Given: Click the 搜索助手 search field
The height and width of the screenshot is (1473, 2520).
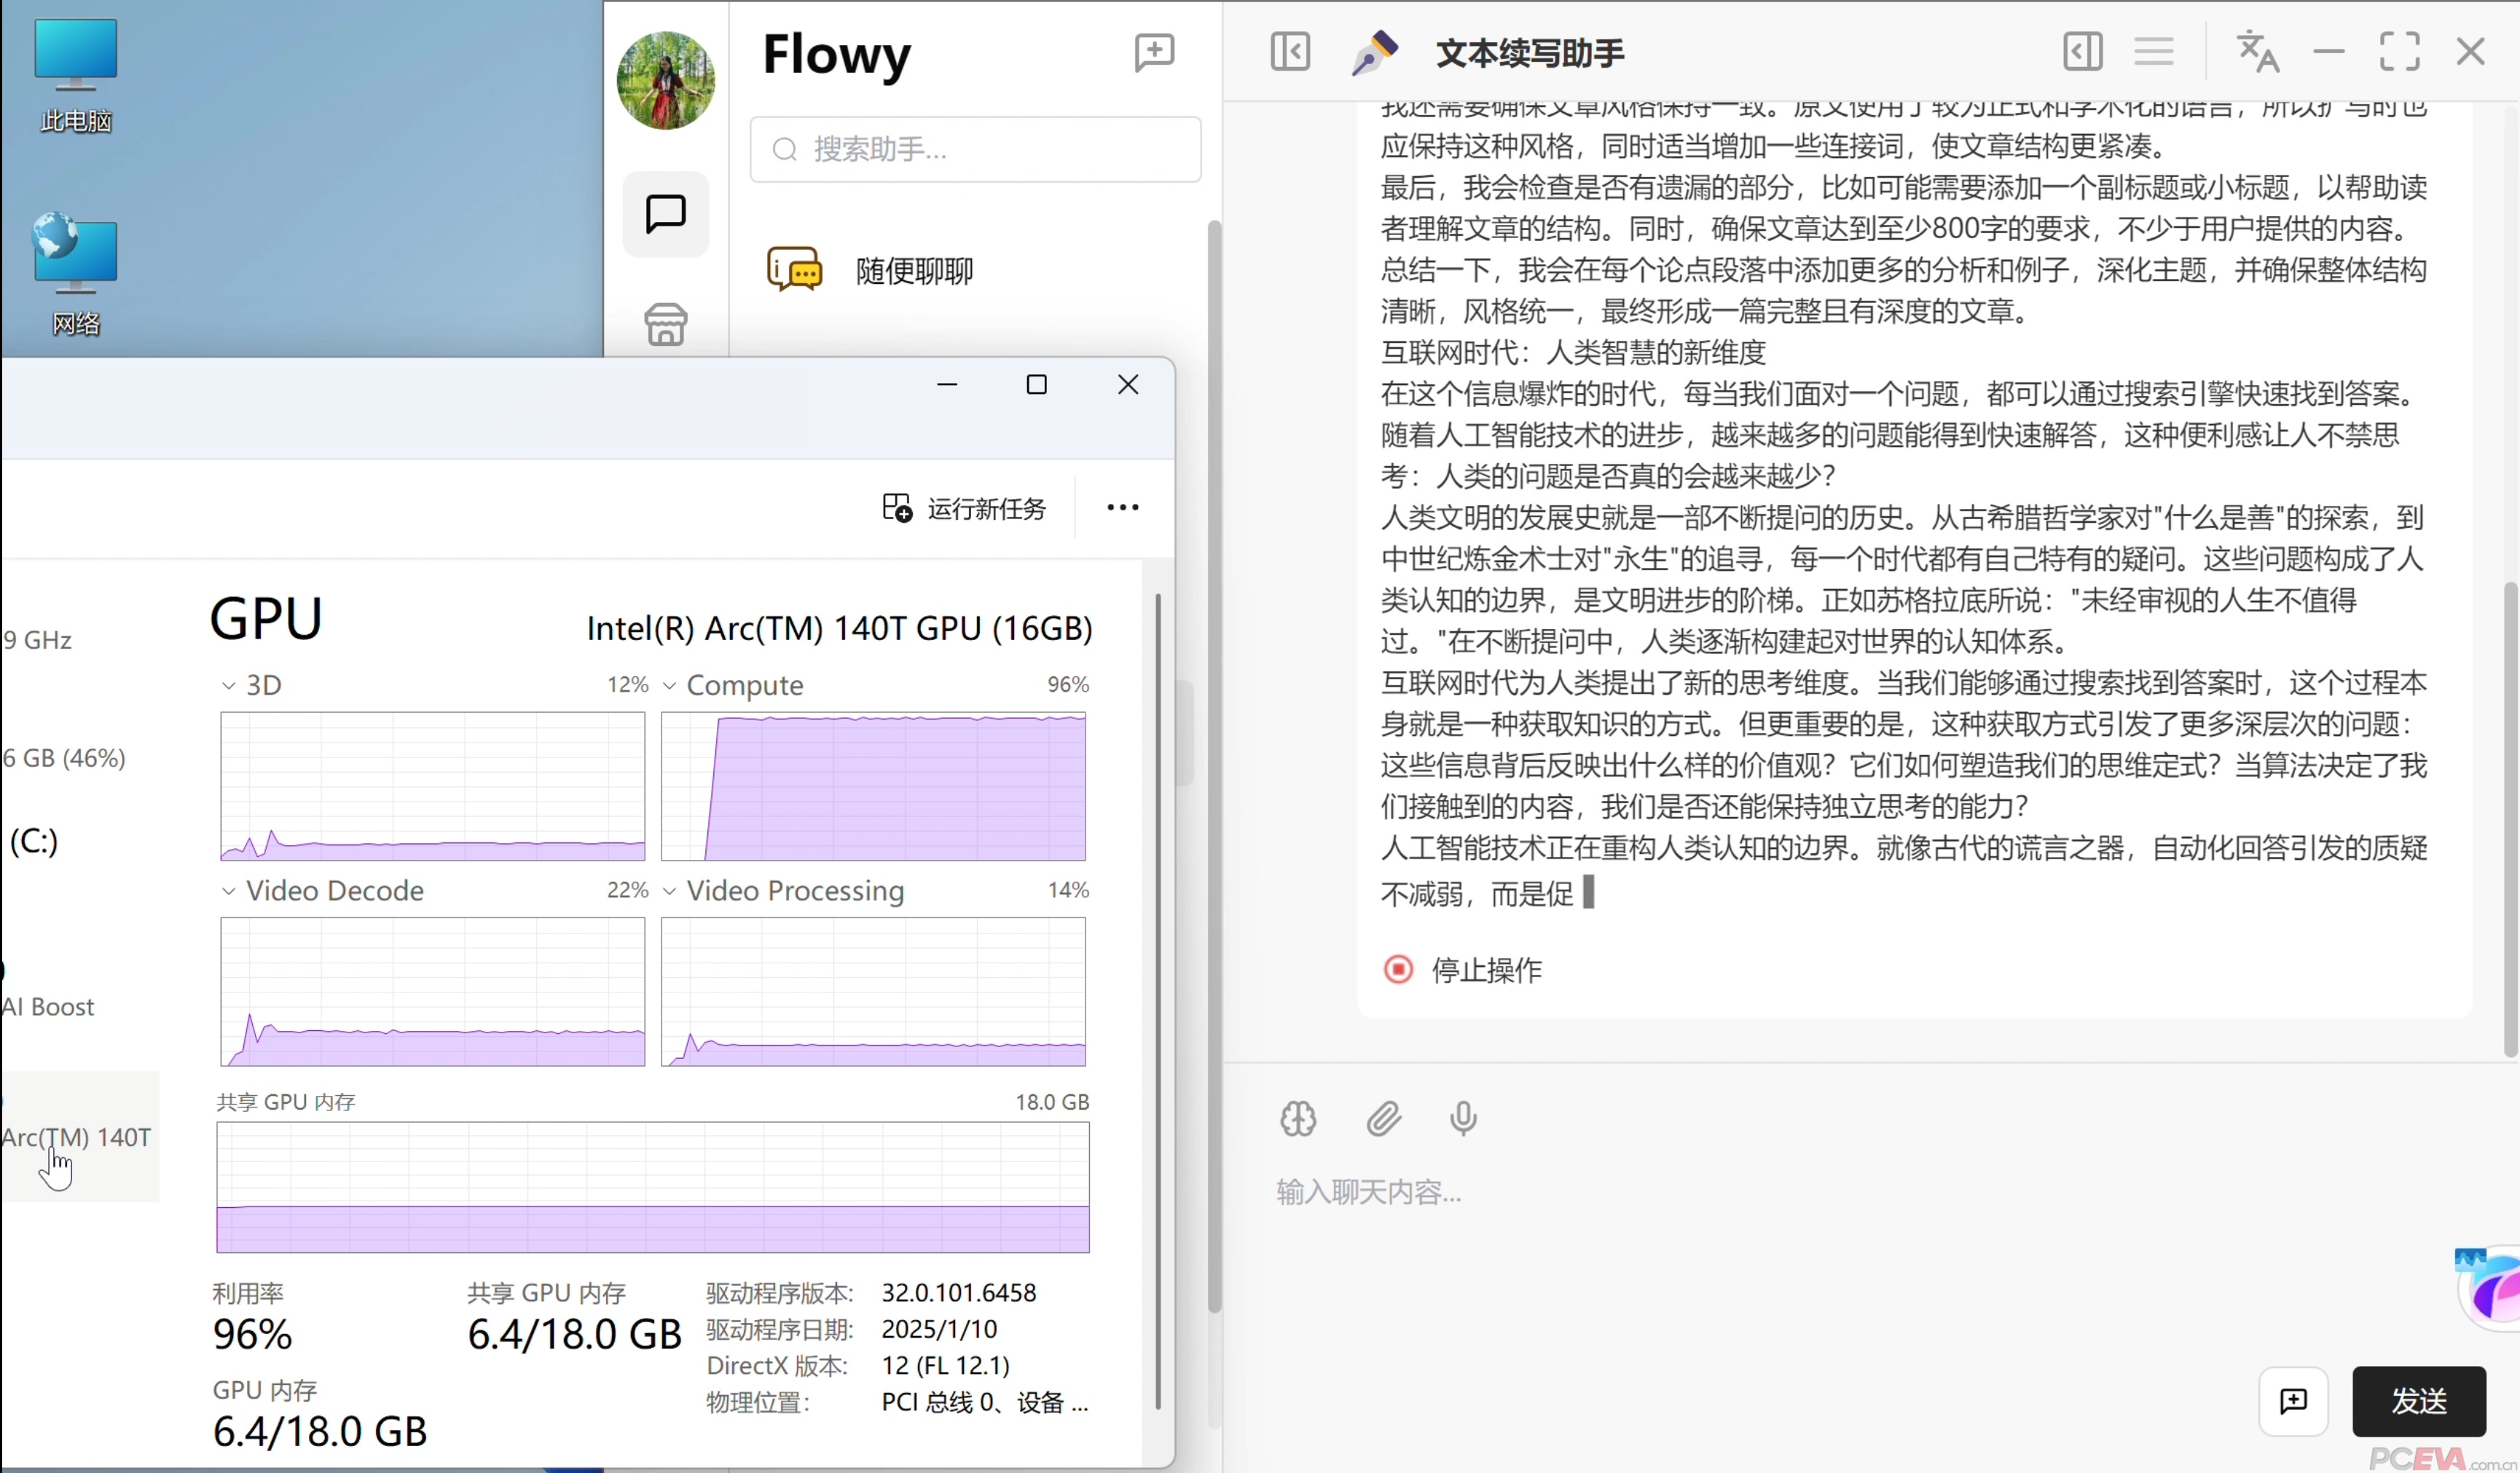Looking at the screenshot, I should point(975,150).
